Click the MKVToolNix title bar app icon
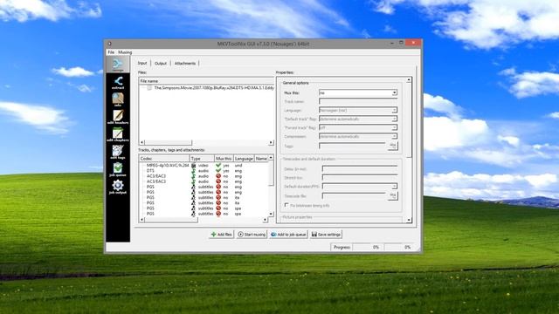 point(110,44)
